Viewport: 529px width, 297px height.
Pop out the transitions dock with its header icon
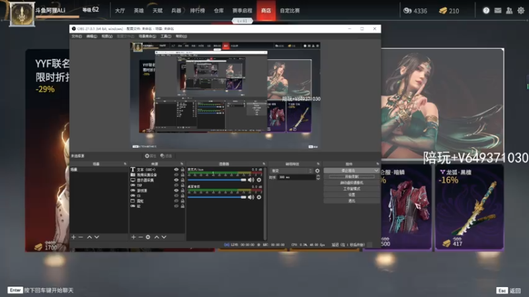[318, 164]
